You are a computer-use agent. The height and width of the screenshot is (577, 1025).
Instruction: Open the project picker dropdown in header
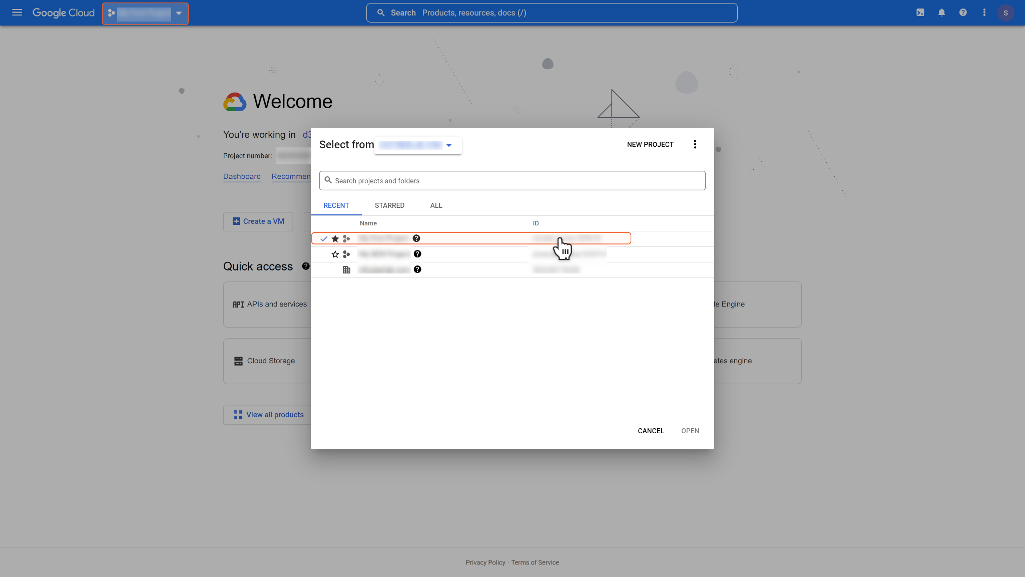coord(145,13)
